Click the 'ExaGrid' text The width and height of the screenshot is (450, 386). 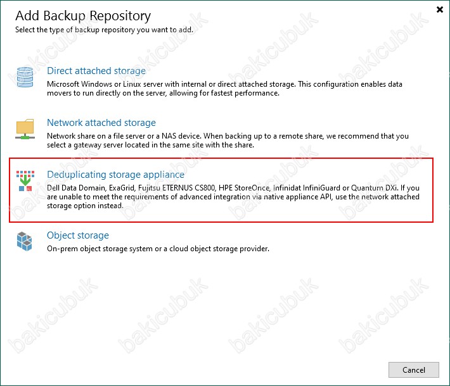(122, 188)
